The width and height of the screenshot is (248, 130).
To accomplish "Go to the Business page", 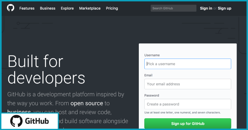I will coord(48,8).
